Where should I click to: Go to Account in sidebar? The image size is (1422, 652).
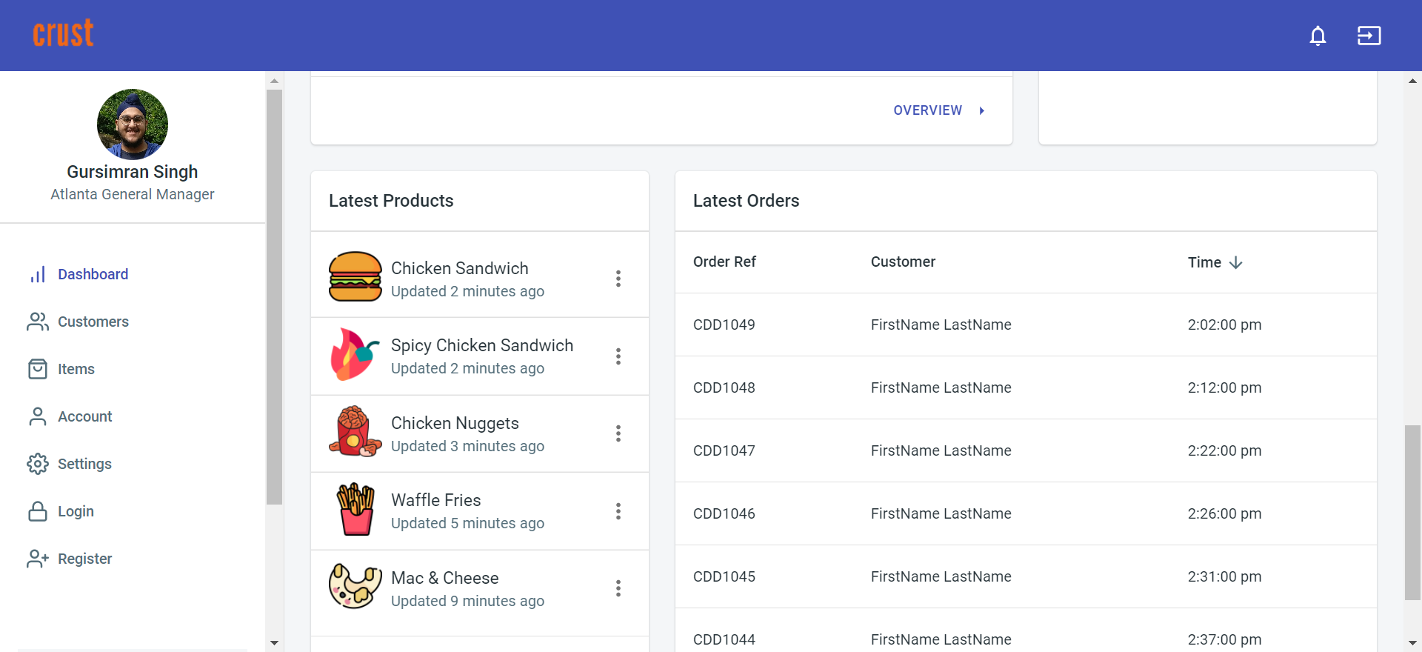pos(84,416)
